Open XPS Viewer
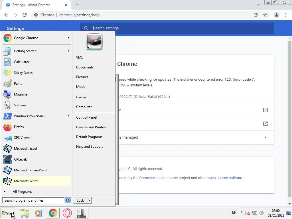Image resolution: width=292 pixels, height=219 pixels. coord(37,138)
